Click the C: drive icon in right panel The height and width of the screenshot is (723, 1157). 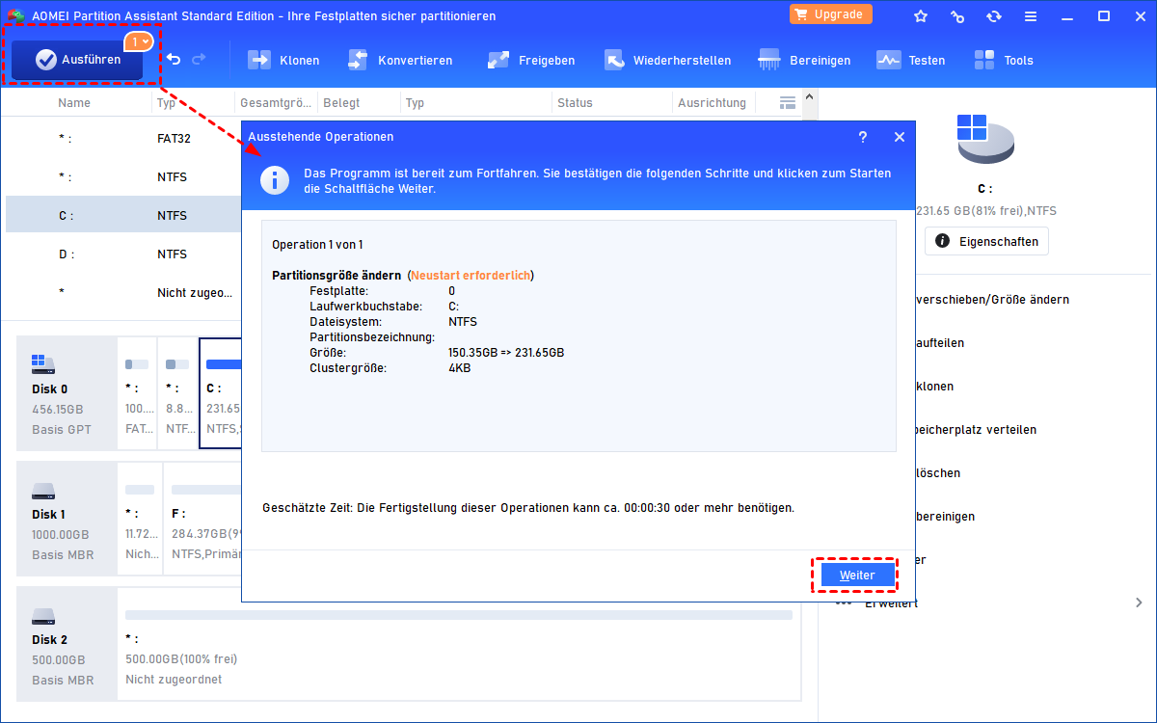985,140
